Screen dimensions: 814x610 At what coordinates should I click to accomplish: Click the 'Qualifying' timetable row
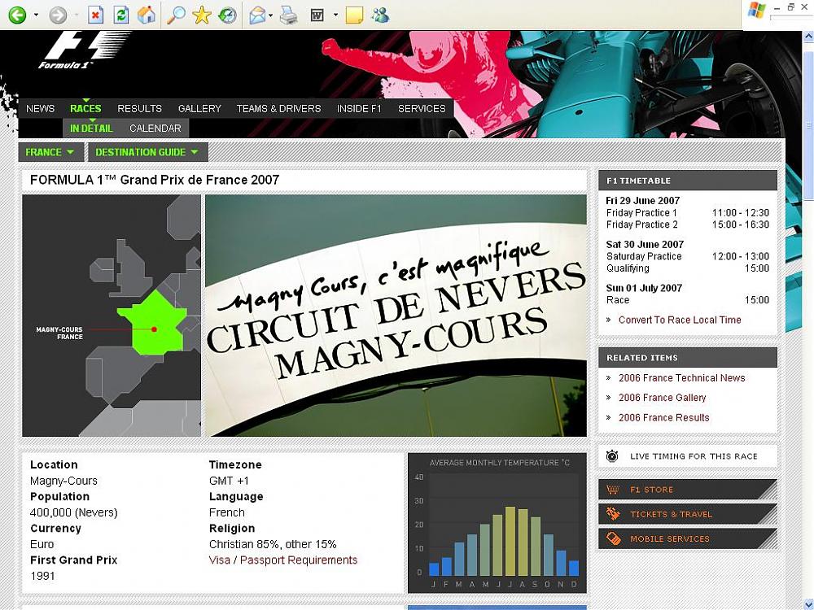point(688,268)
